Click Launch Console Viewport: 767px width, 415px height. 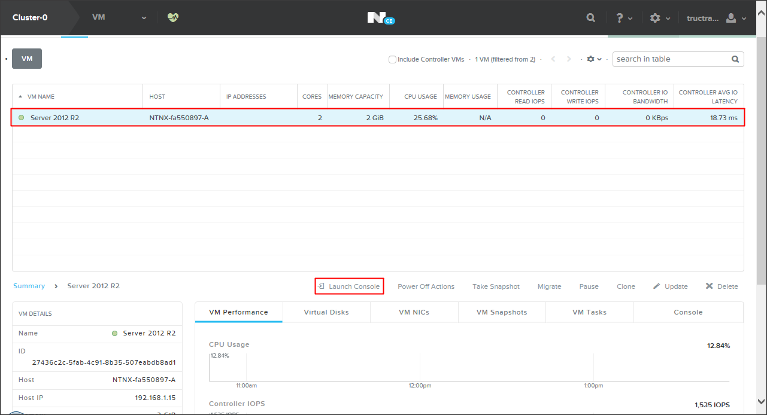[349, 286]
